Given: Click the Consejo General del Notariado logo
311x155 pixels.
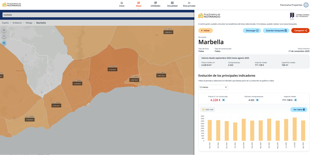Looking at the screenshot, I should tap(300, 16).
